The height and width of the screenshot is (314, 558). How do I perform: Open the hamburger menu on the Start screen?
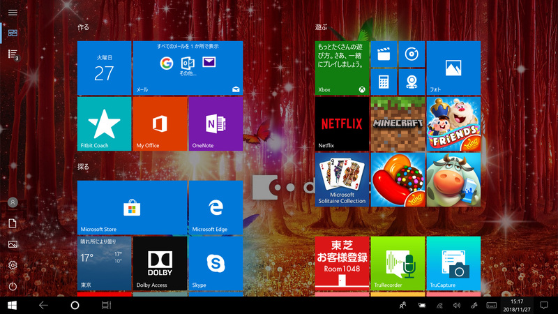click(x=13, y=13)
